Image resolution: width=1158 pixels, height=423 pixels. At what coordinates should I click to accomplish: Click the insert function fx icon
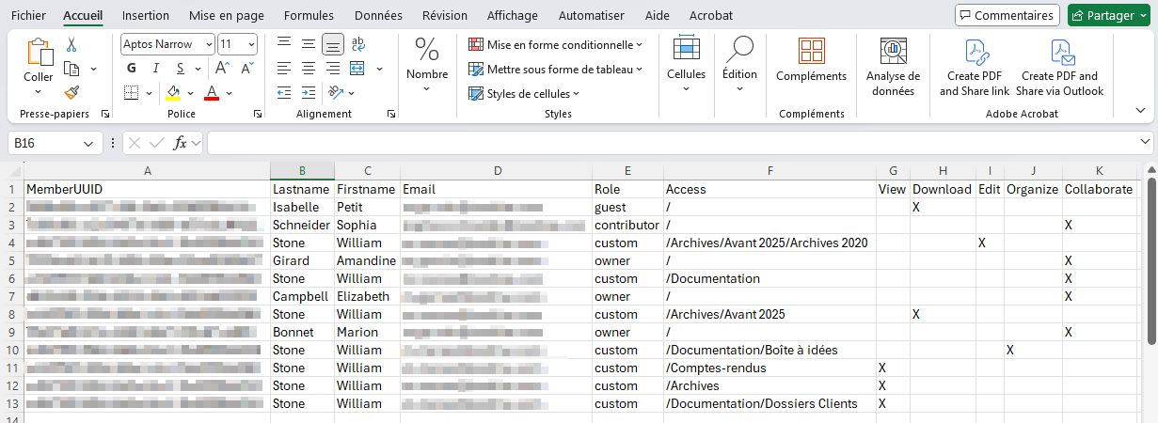pos(181,143)
